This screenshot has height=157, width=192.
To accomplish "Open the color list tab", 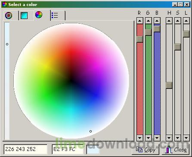I will [55, 15].
